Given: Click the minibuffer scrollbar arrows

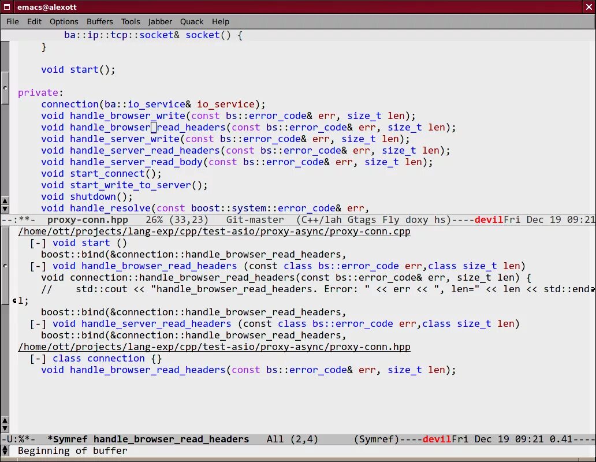Looking at the screenshot, I should point(5,450).
